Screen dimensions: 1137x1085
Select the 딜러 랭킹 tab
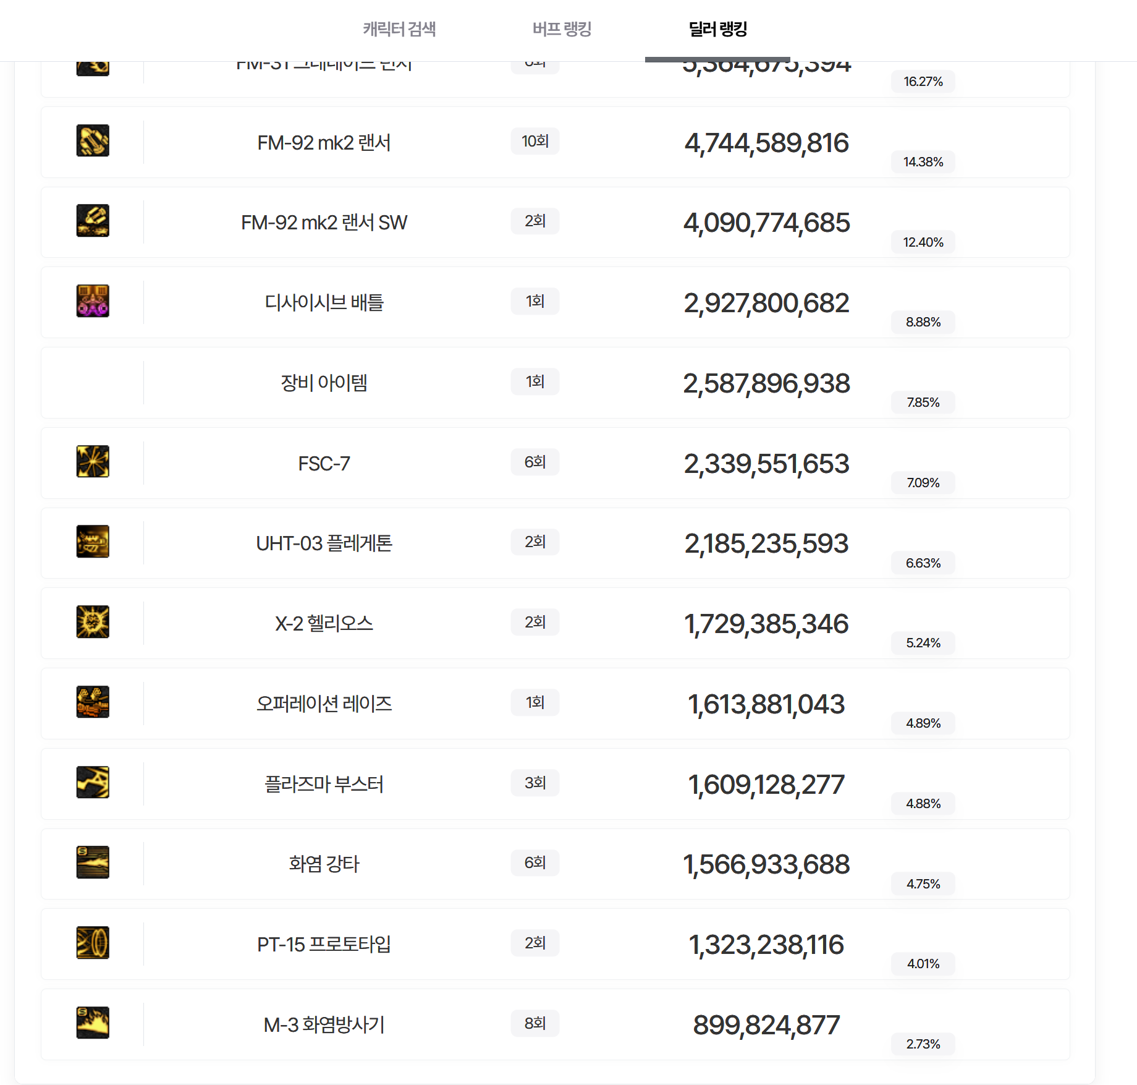tap(717, 29)
